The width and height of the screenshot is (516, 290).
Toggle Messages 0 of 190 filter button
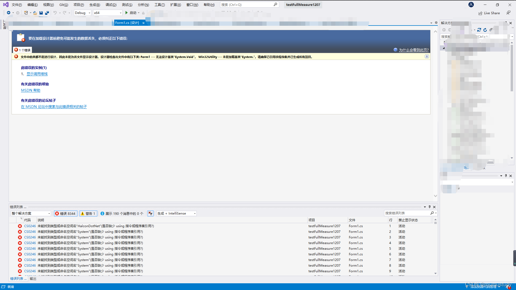(122, 213)
